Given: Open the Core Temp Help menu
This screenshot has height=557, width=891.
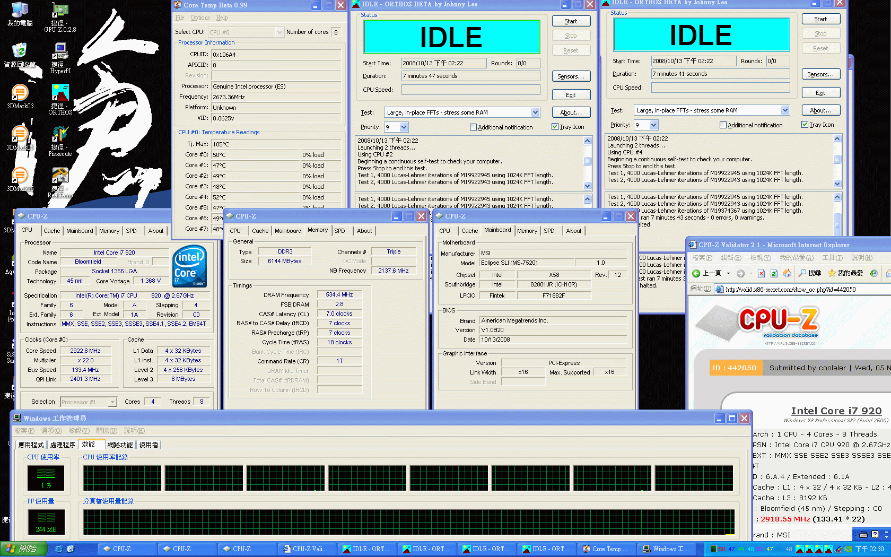Looking at the screenshot, I should (x=222, y=18).
